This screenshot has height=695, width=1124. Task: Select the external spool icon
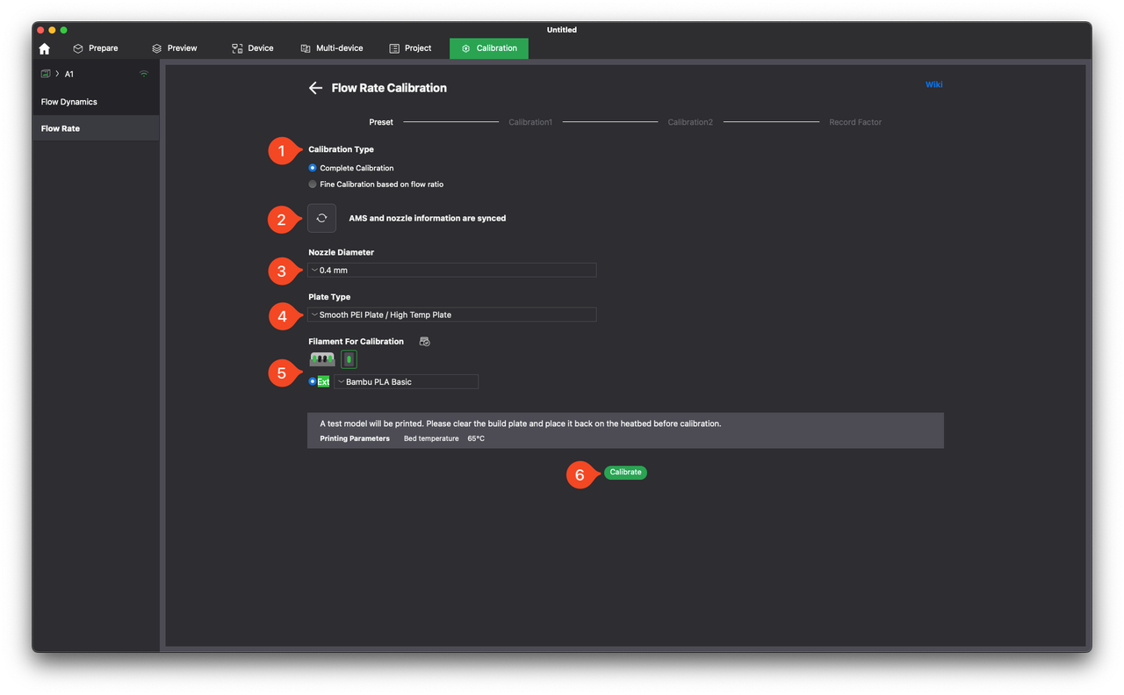pyautogui.click(x=349, y=359)
